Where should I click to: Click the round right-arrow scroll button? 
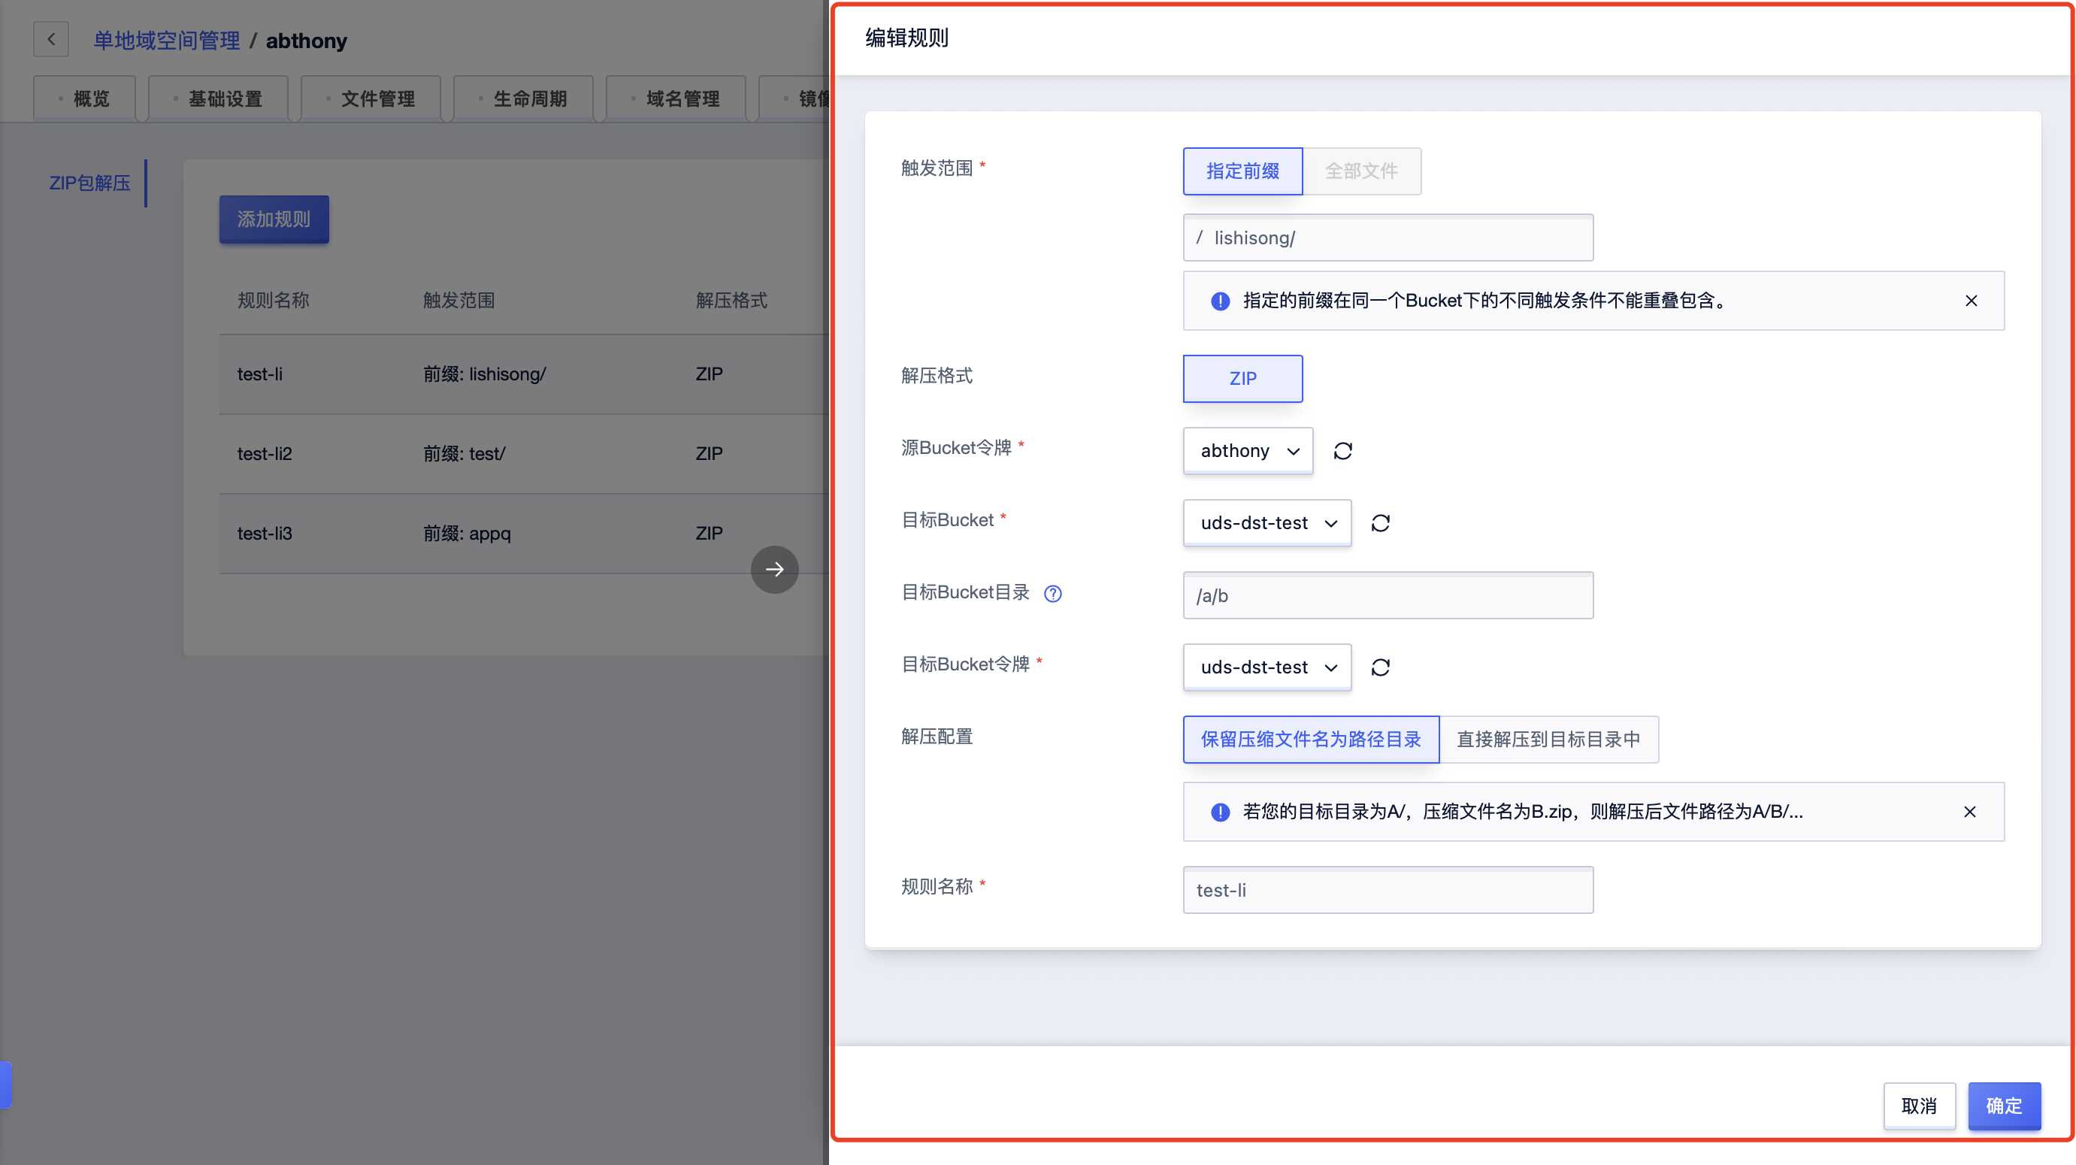(x=773, y=570)
